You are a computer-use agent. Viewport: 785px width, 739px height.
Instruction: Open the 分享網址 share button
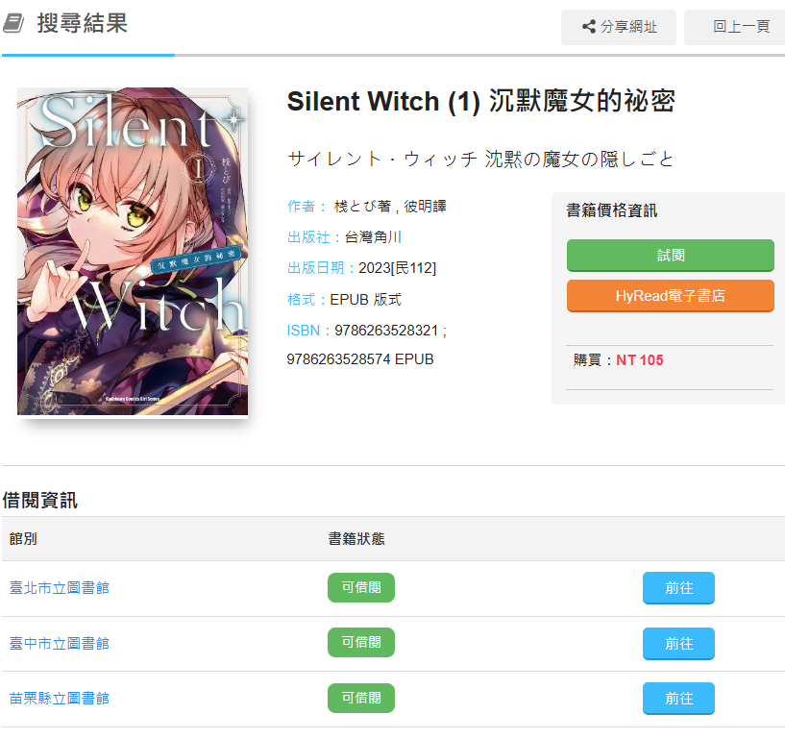pos(618,27)
